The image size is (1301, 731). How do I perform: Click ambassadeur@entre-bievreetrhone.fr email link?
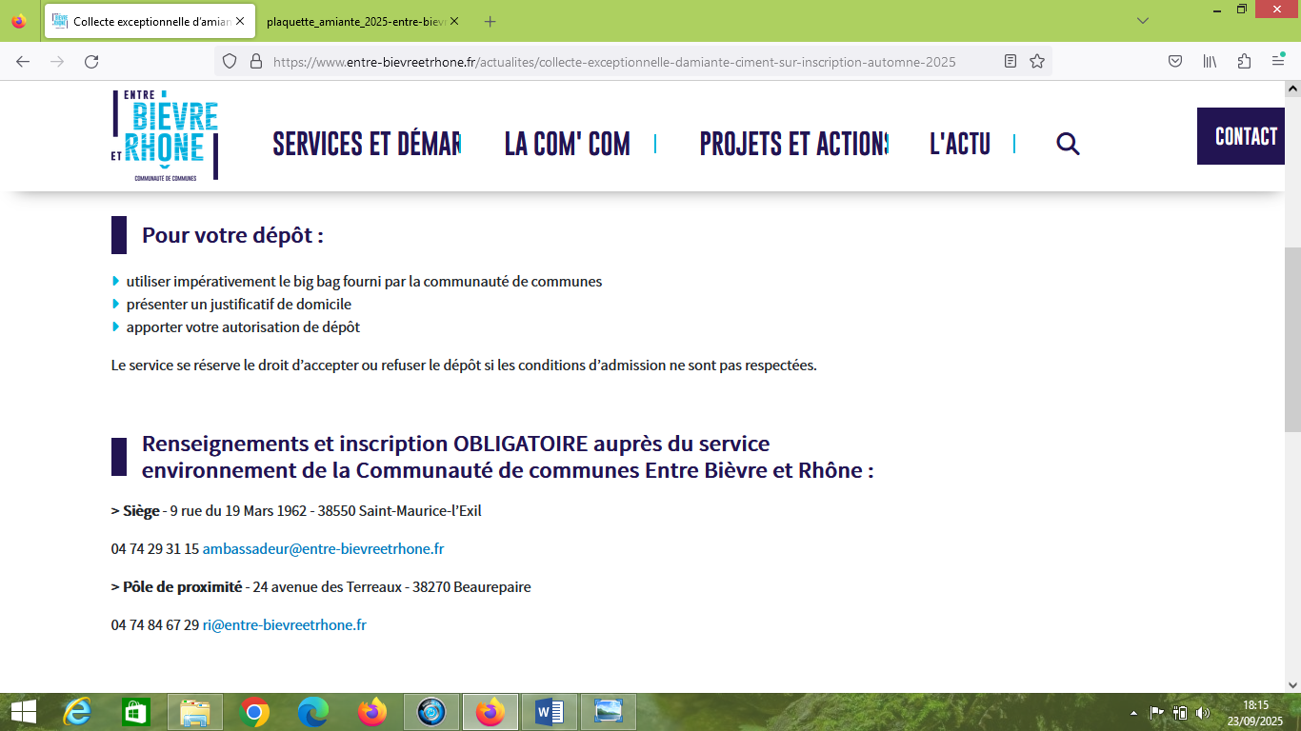[x=323, y=549]
